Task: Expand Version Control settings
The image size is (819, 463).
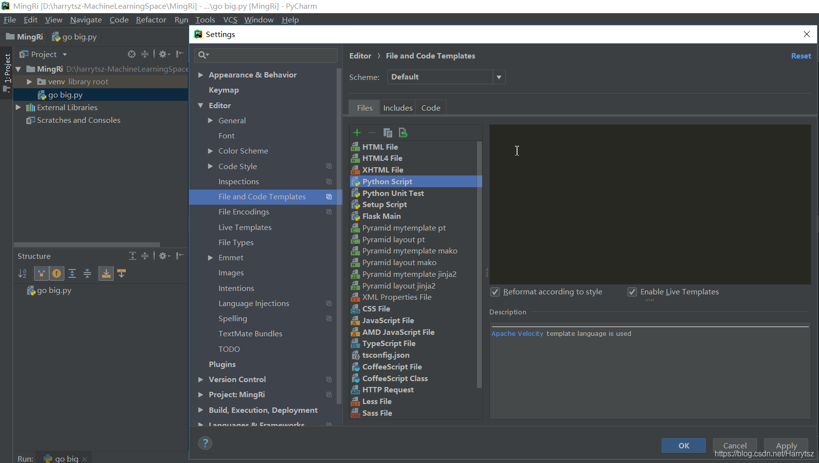Action: tap(200, 380)
